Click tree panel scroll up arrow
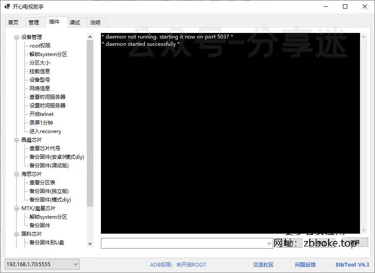375x273 pixels. click(90, 37)
